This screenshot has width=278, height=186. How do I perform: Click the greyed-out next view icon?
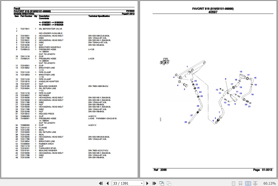[169, 183]
